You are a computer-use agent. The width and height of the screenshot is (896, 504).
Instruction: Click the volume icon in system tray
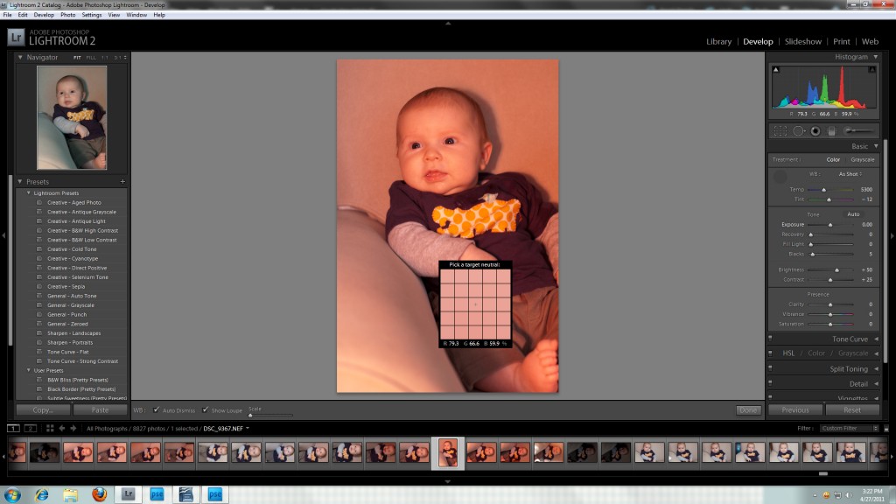pos(849,495)
